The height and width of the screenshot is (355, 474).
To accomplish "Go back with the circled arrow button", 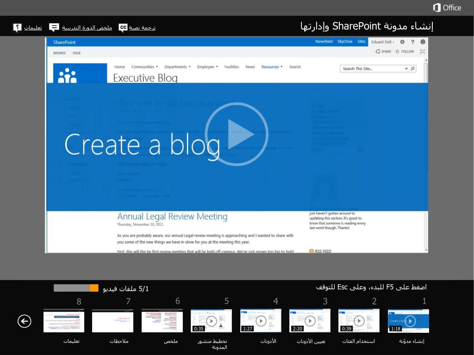I will (24, 321).
